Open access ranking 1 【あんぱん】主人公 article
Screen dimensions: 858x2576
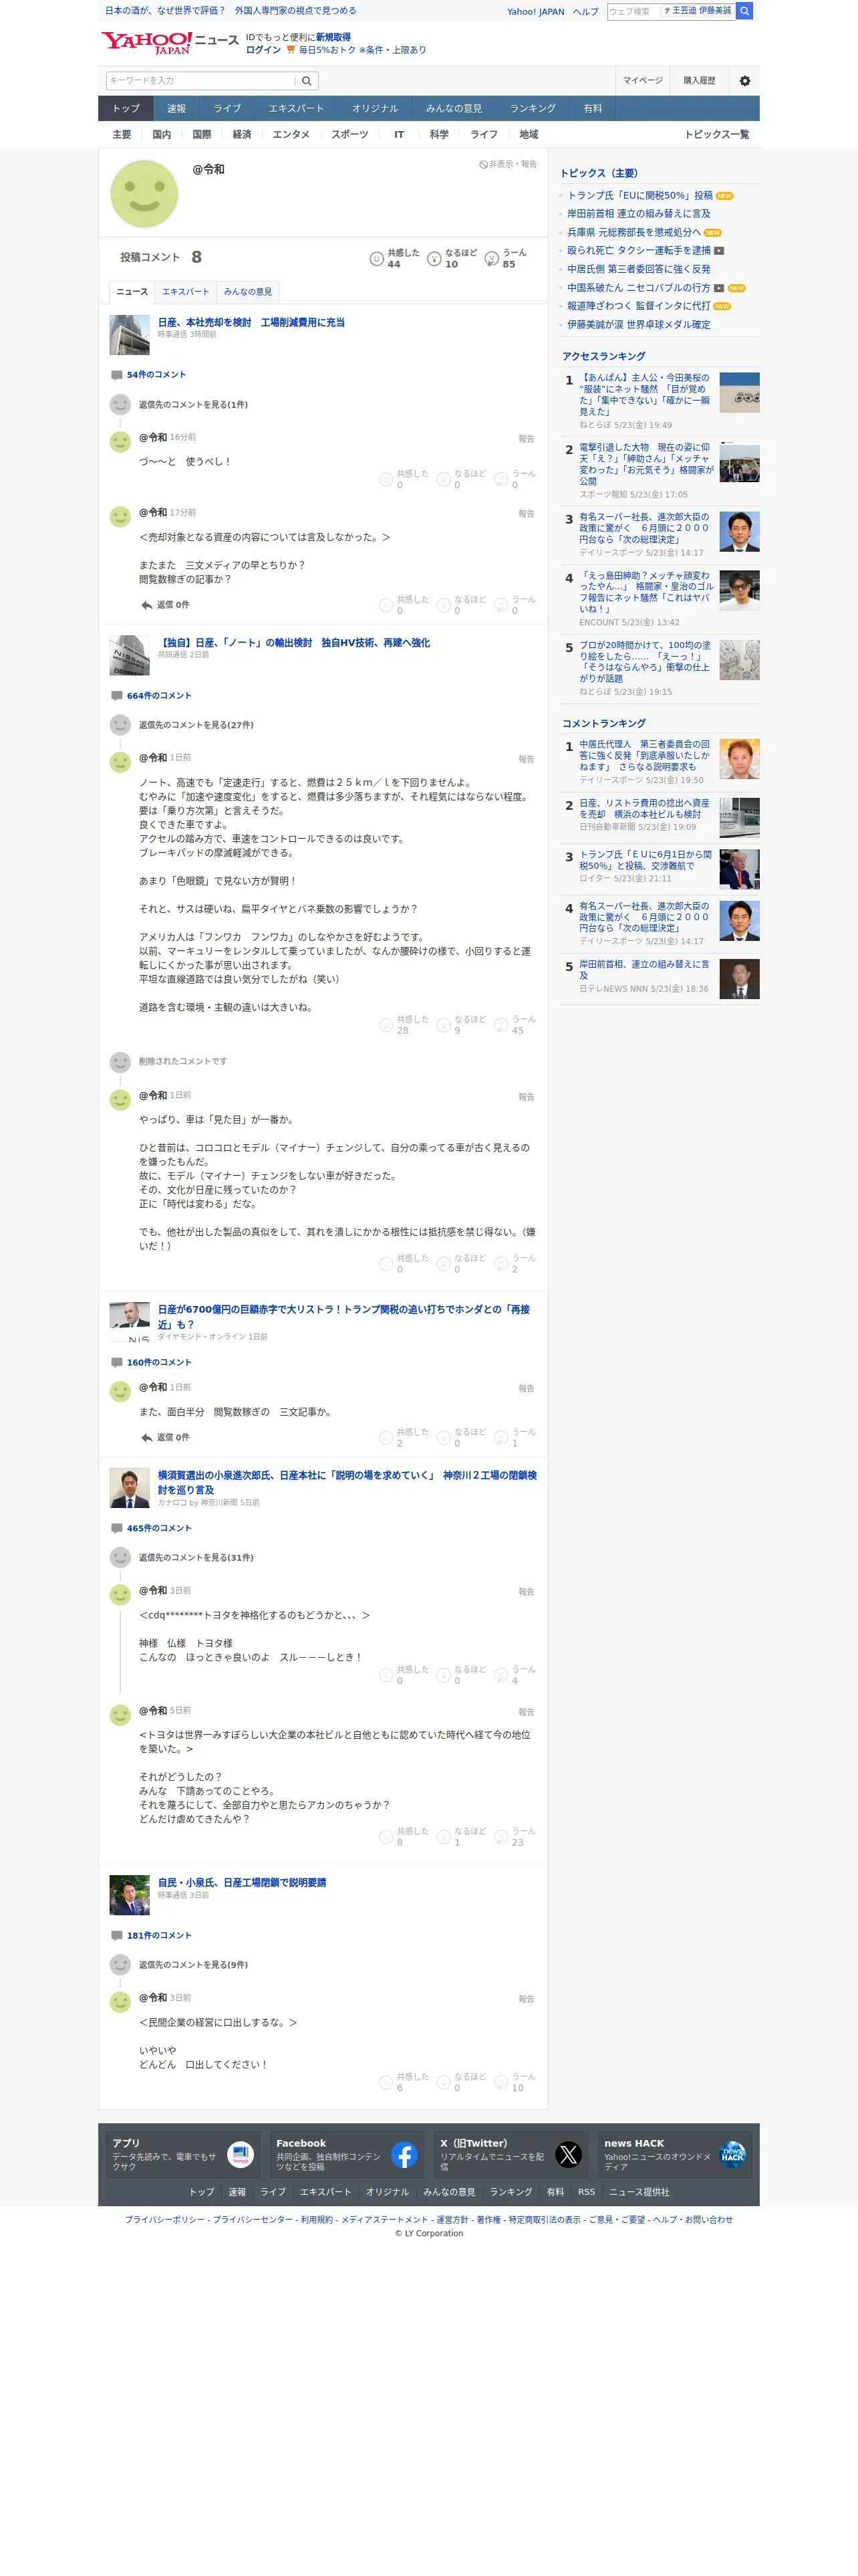644,395
